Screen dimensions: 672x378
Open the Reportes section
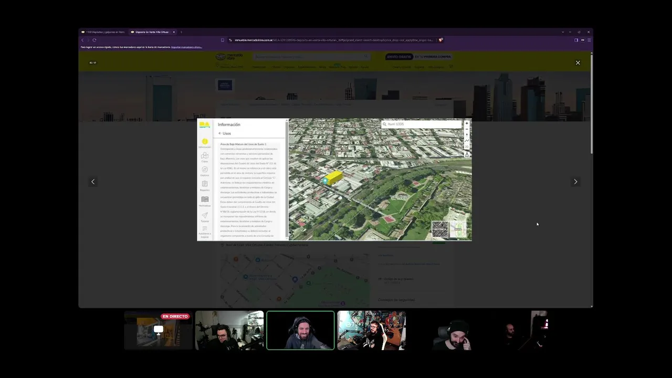[205, 185]
